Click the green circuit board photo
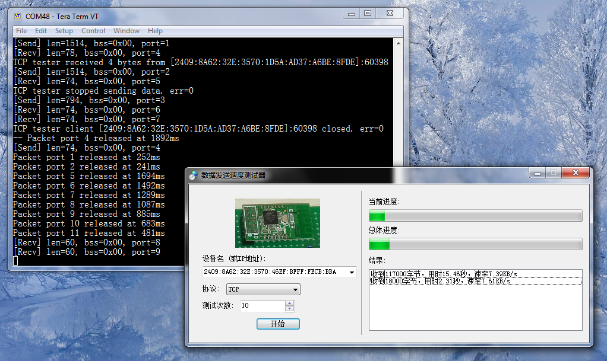 277,222
